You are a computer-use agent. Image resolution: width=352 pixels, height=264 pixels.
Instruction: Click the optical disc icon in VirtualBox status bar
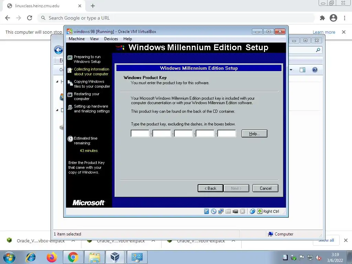pyautogui.click(x=213, y=211)
